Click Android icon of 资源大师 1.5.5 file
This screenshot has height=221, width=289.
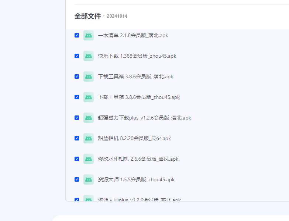pyautogui.click(x=89, y=179)
